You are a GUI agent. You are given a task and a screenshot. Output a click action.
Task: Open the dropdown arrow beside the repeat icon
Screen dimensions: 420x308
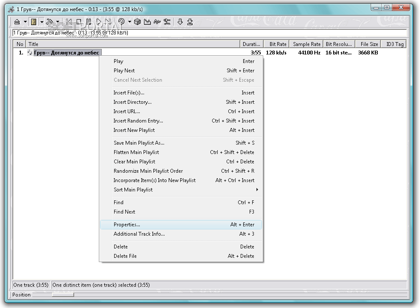pos(129,22)
